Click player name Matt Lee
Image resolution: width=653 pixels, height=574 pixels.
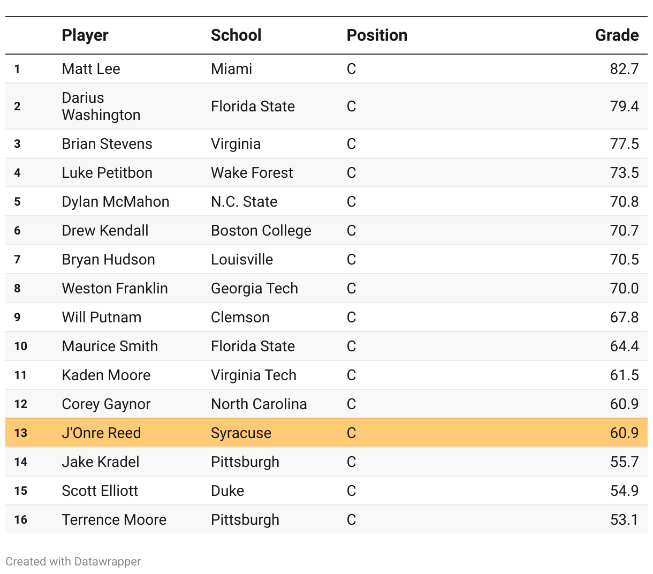click(x=91, y=69)
